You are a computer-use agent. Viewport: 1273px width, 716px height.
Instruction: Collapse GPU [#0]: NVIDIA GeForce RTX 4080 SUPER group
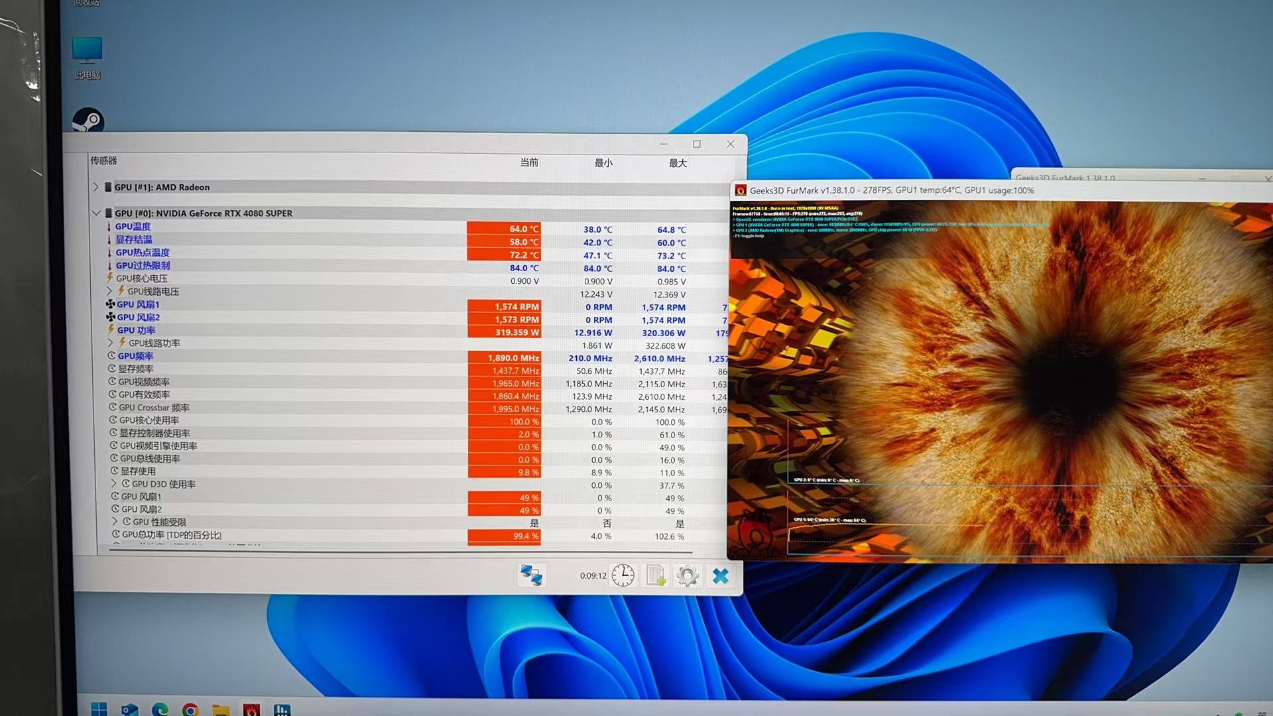click(x=96, y=213)
